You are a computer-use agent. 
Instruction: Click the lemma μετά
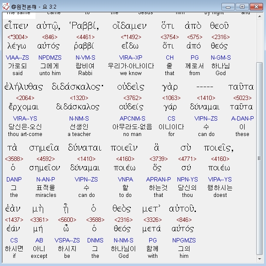point(151,229)
